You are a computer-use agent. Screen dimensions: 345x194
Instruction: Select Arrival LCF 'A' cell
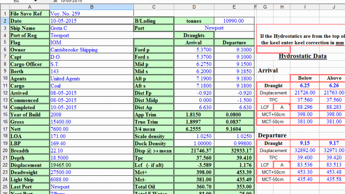[x=281, y=107]
